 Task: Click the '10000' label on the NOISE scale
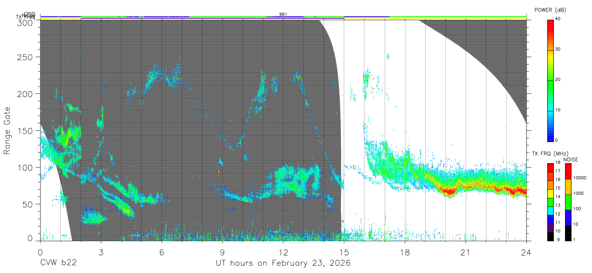pos(579,179)
